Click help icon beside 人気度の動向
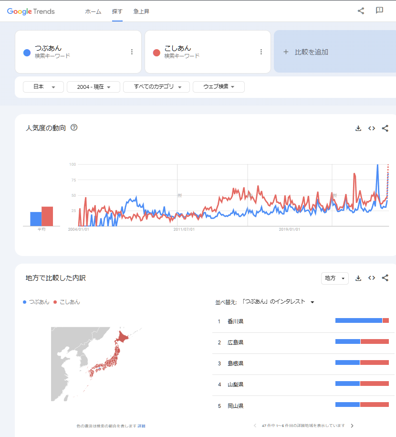 click(74, 128)
